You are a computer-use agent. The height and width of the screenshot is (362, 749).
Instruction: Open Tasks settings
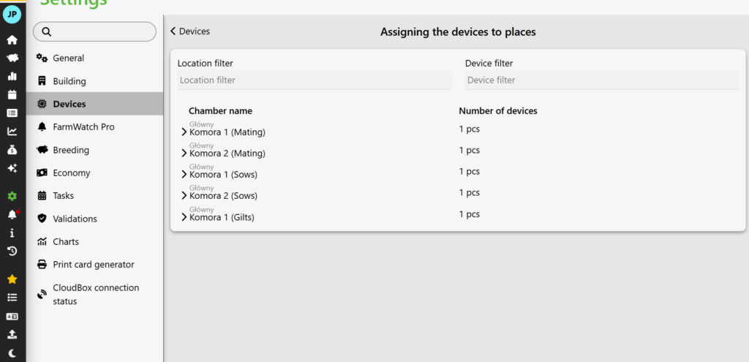(94, 195)
